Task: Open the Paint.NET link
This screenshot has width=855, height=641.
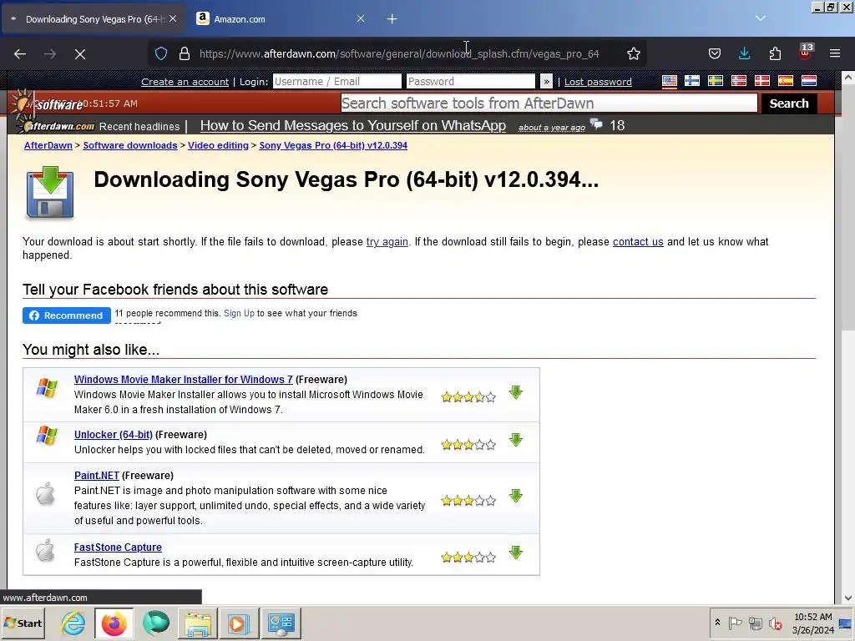Action: click(97, 475)
